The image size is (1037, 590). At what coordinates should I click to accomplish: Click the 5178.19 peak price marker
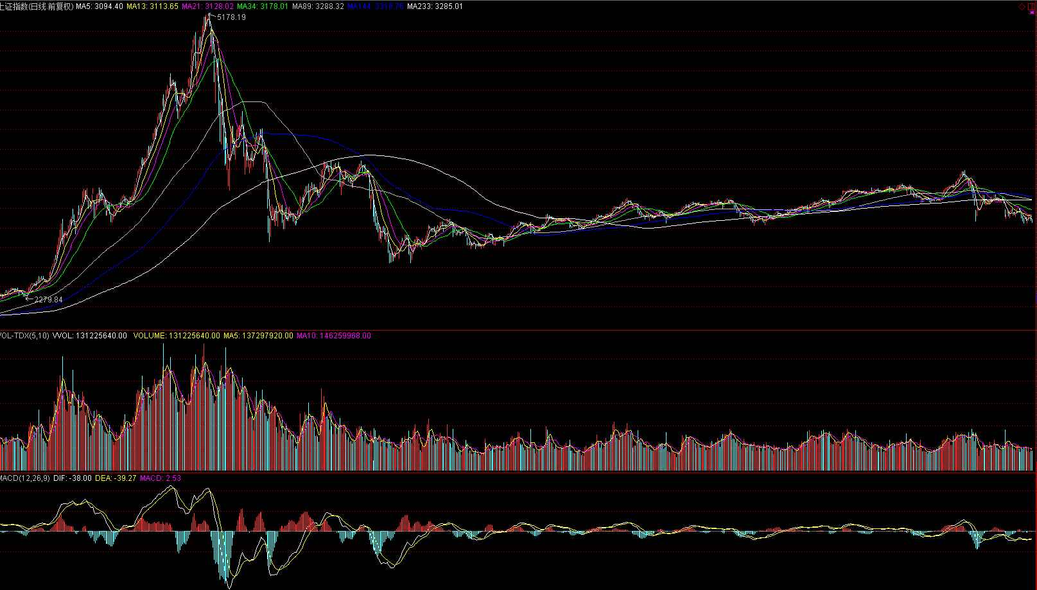click(x=231, y=17)
